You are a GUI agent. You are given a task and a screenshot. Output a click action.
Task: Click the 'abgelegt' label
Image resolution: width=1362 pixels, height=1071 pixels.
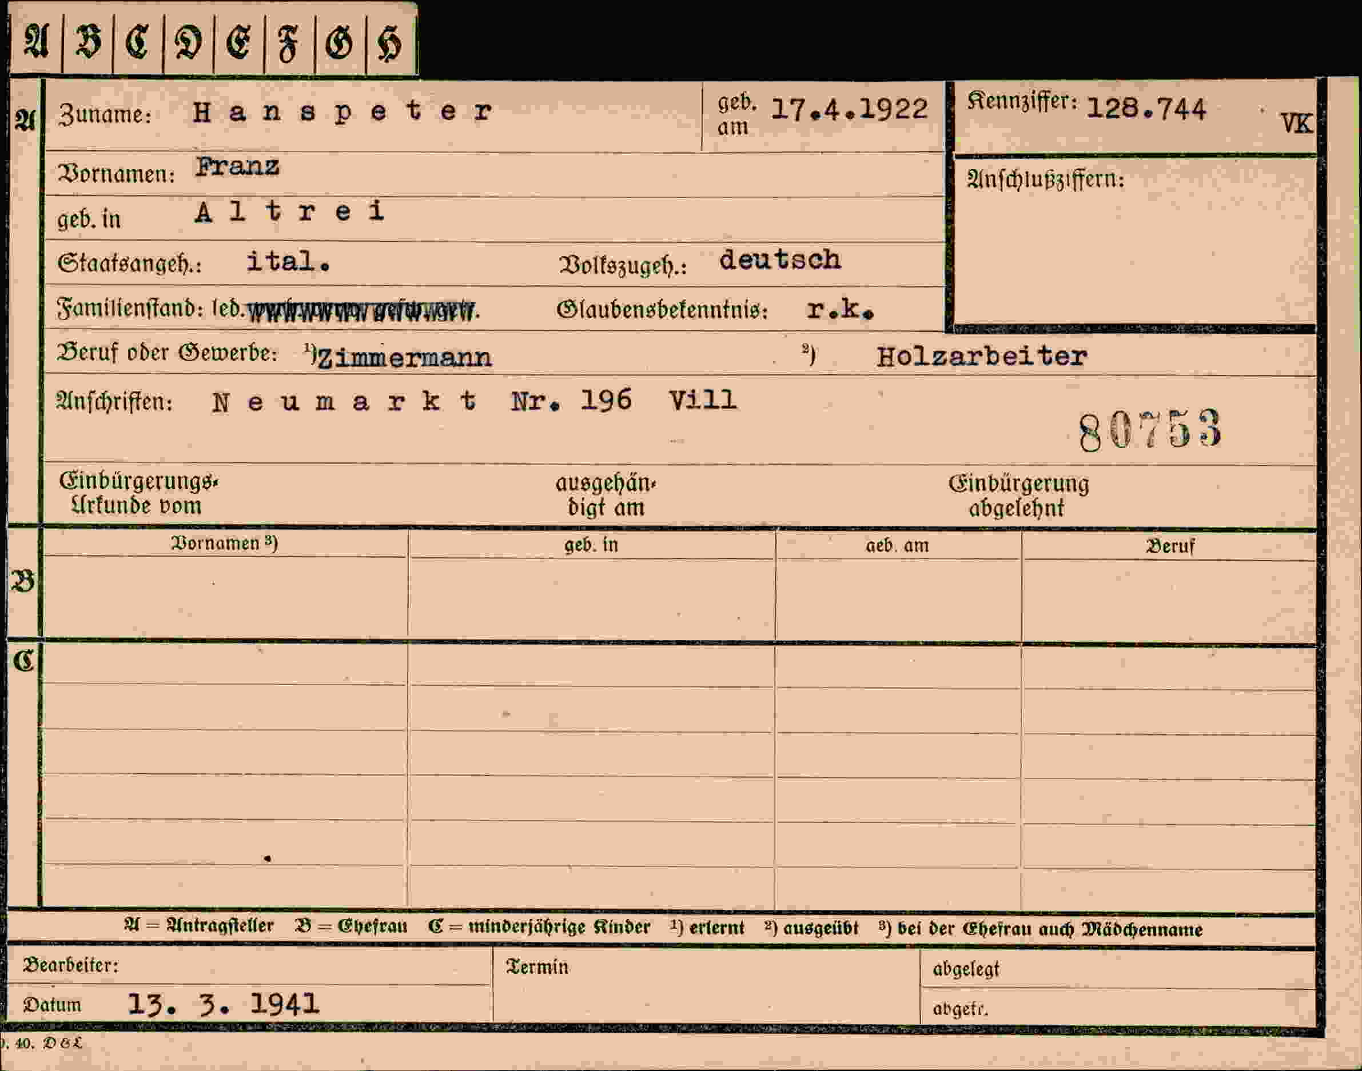coord(966,969)
